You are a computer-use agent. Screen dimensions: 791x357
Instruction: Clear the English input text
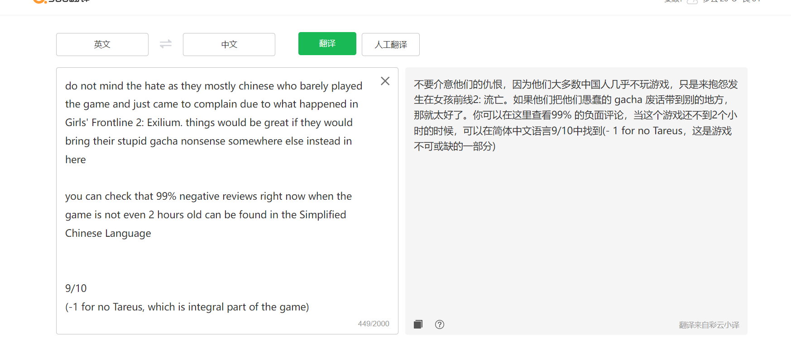[385, 81]
